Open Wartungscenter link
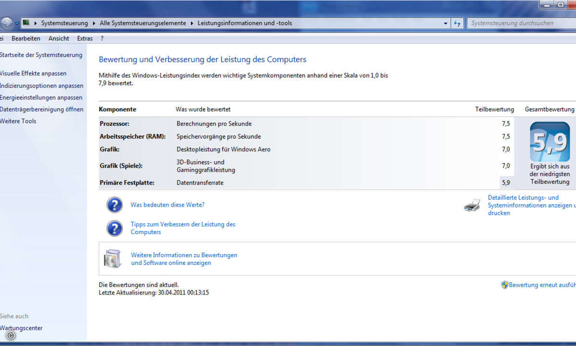 (21, 328)
